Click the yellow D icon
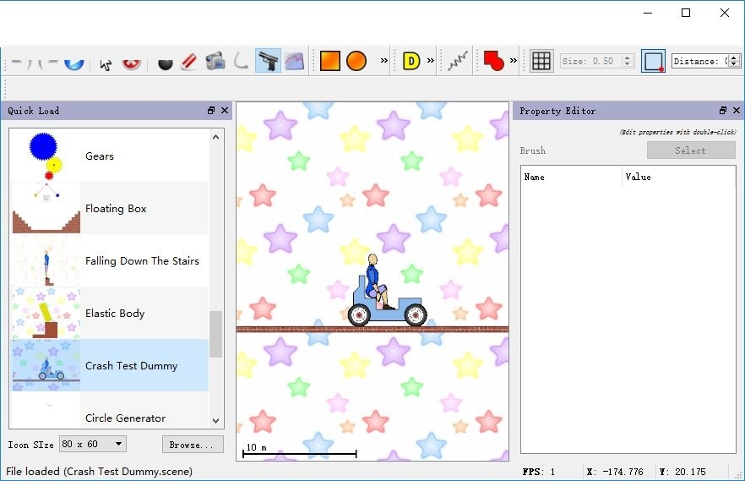 point(411,61)
